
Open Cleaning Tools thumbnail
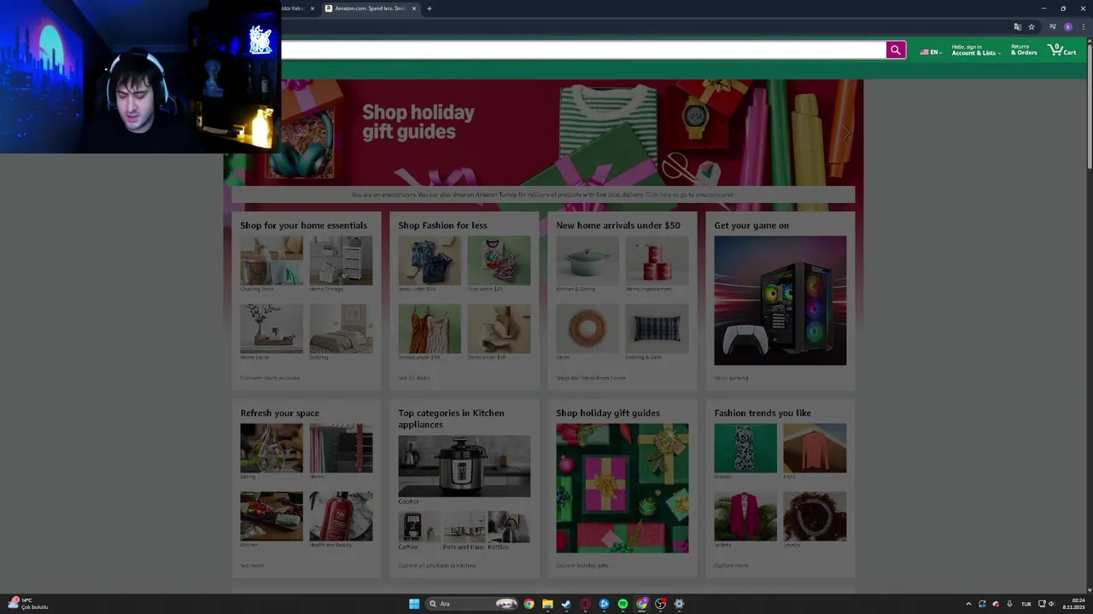click(x=272, y=261)
